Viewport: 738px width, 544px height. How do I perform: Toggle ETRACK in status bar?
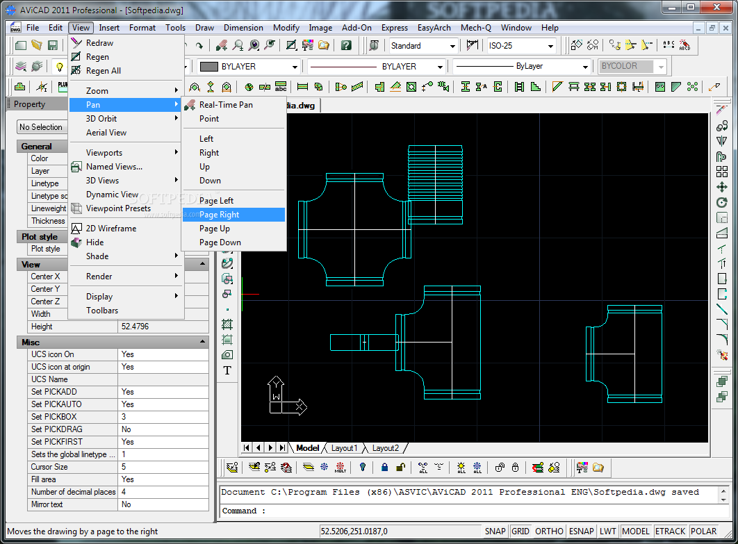tap(670, 531)
